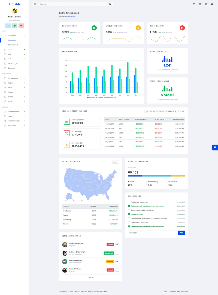Open the chat bubble icon in header
Image resolution: width=218 pixels, height=295 pixels.
tap(206, 4)
